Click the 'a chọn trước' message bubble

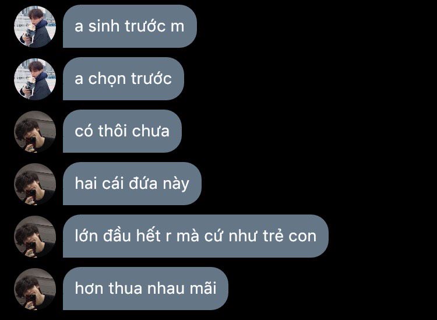point(124,79)
